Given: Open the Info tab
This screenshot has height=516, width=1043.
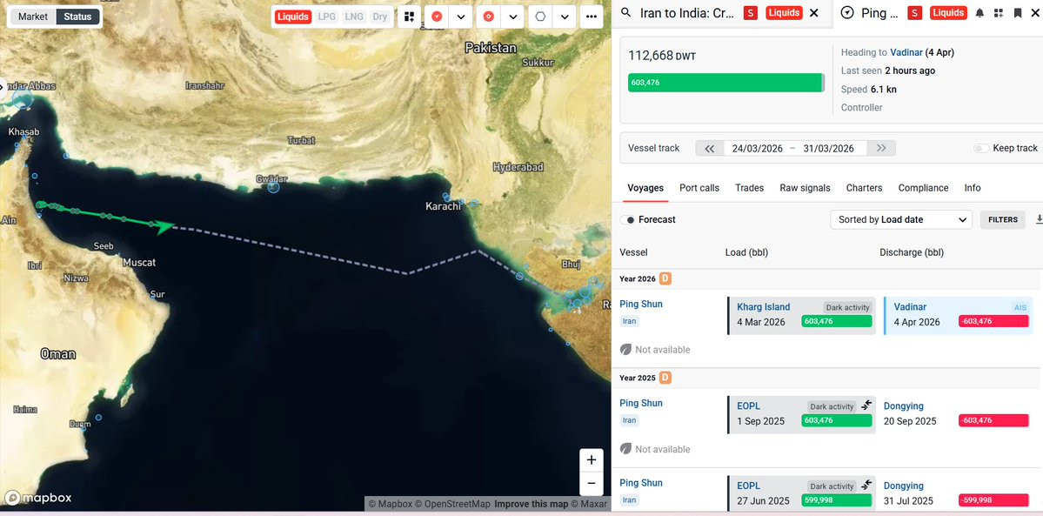Looking at the screenshot, I should coord(973,188).
